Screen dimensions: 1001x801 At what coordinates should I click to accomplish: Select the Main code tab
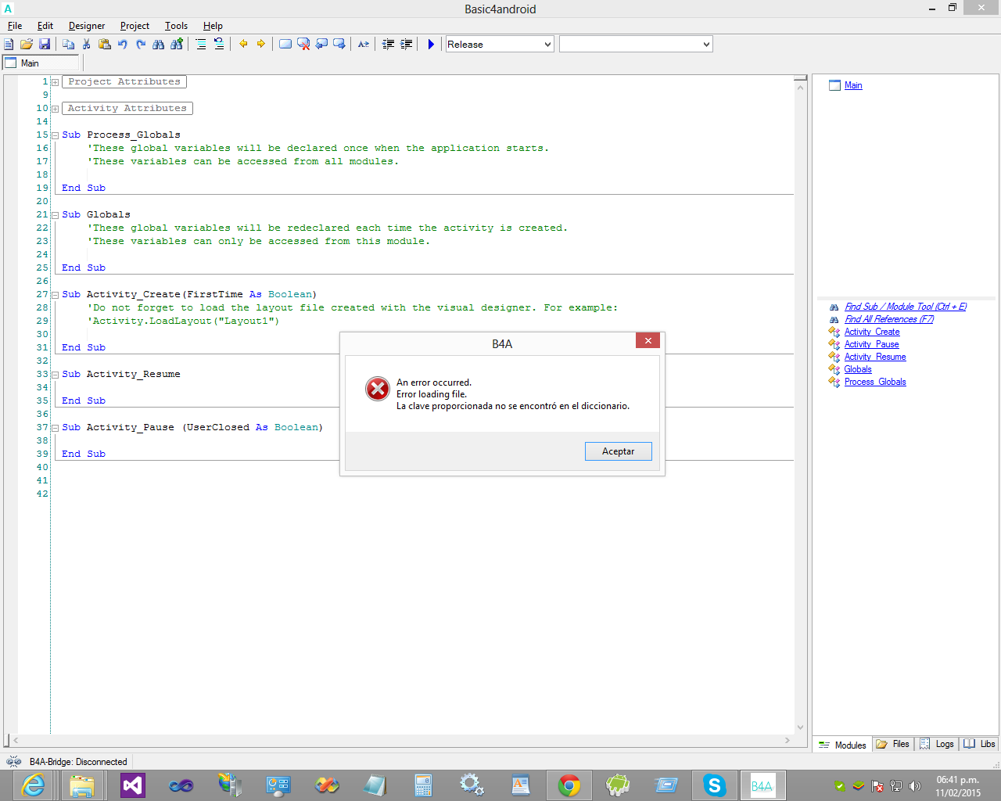(x=41, y=63)
